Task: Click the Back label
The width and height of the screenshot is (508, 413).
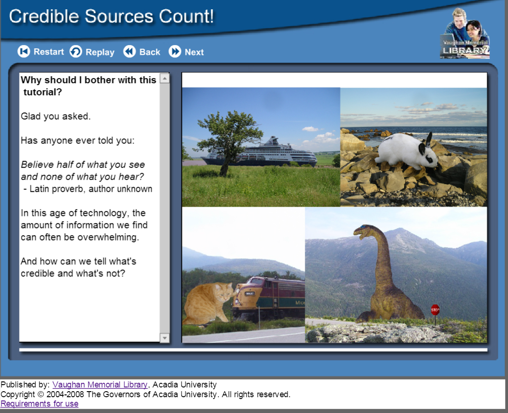Action: [x=150, y=52]
